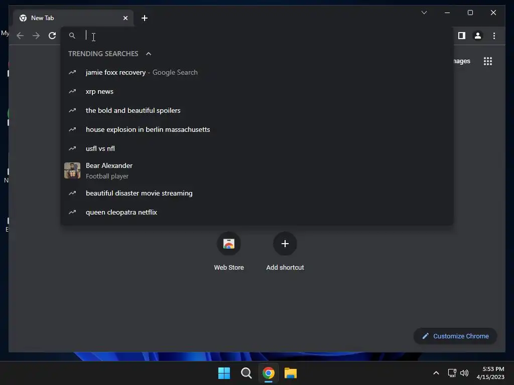
Task: Open the Images link
Action: click(462, 61)
